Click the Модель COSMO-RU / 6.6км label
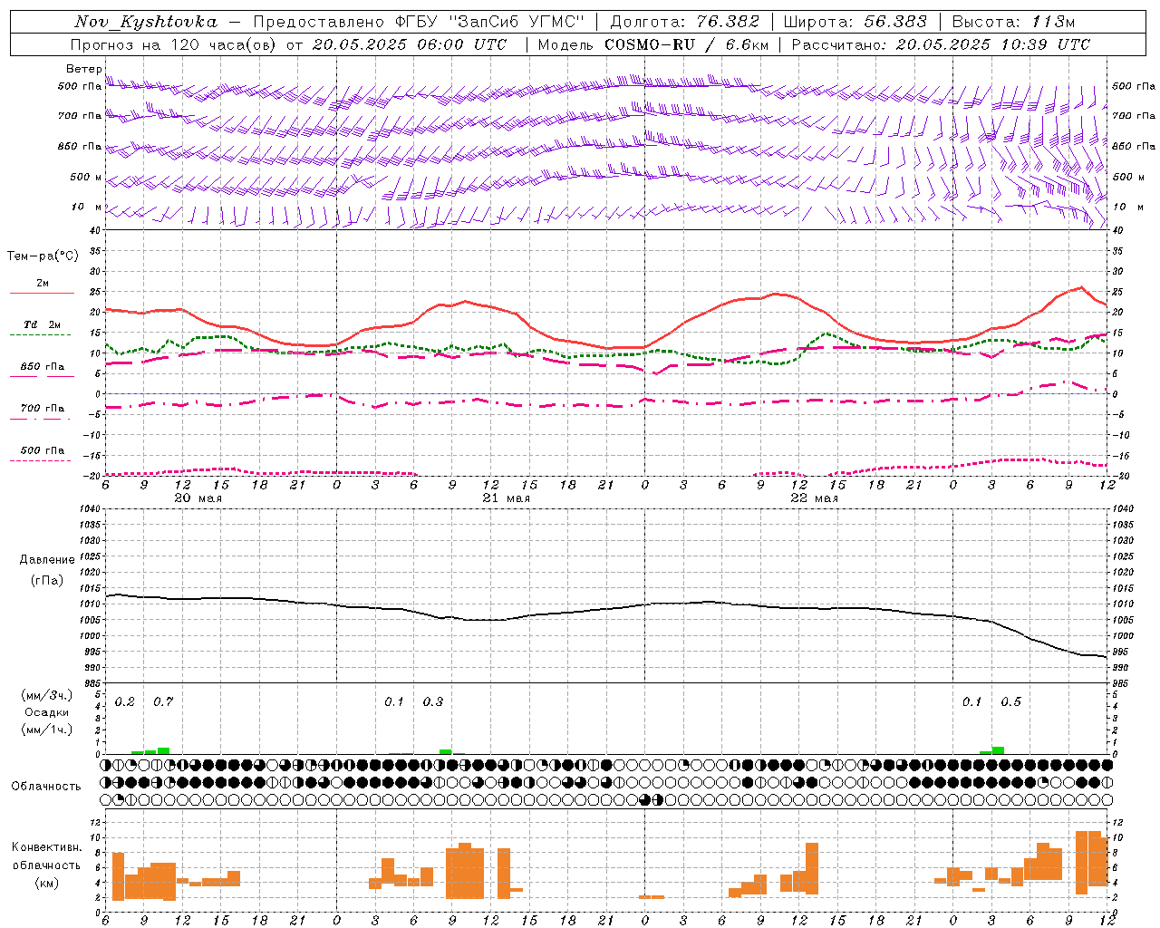Screen dimensions: 1160x928 coord(653,44)
